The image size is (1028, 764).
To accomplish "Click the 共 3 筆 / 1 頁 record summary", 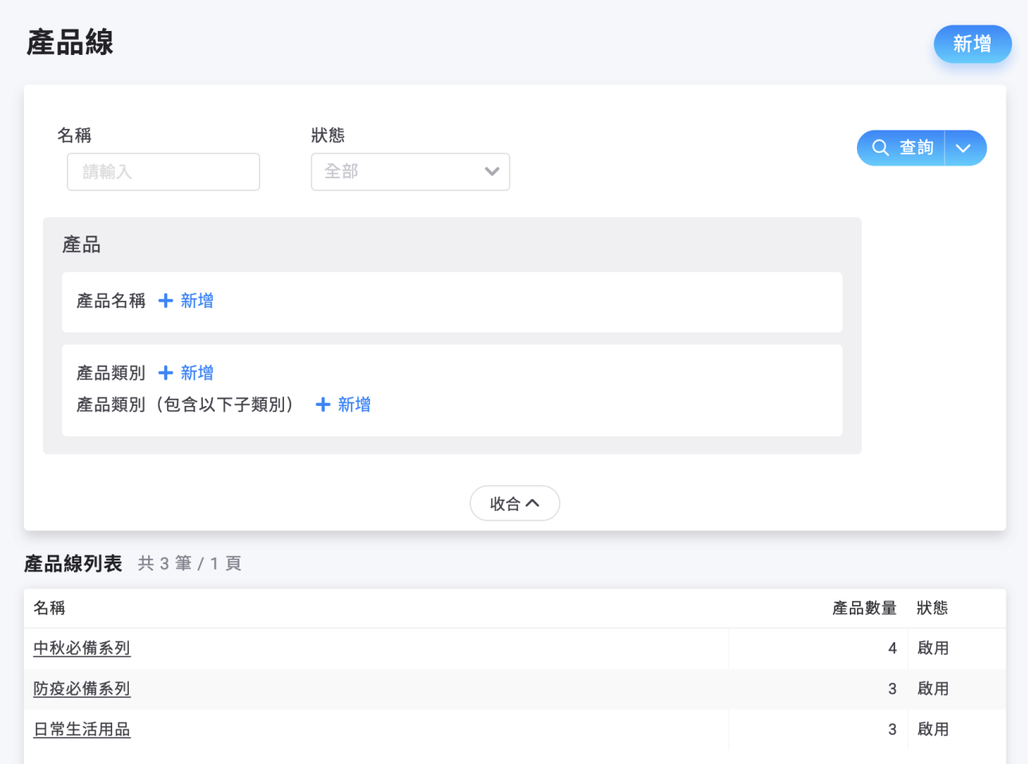I will [x=189, y=564].
